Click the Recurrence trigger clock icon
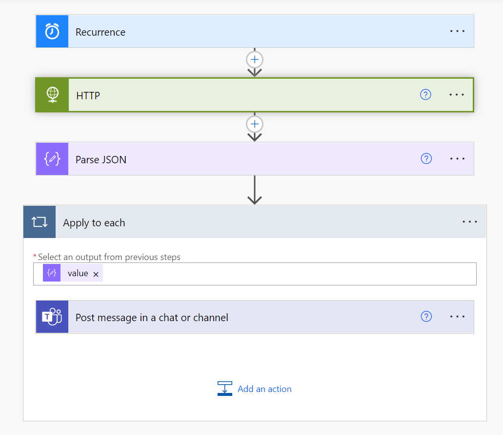This screenshot has width=503, height=435. point(52,31)
